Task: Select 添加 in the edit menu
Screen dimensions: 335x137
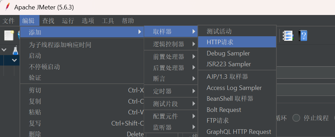Action: coord(82,32)
